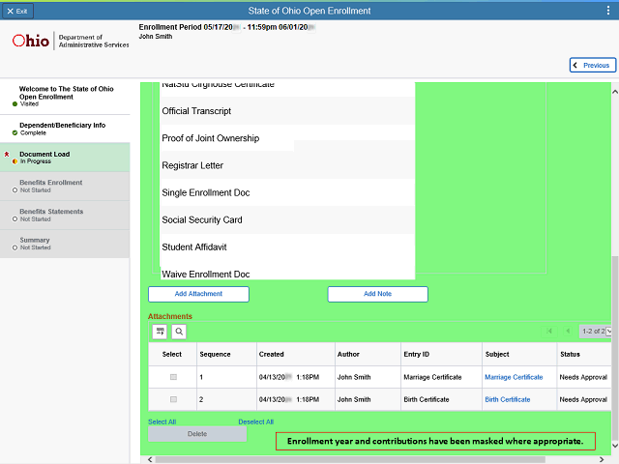Click the Select All link
The width and height of the screenshot is (619, 464).
[162, 421]
